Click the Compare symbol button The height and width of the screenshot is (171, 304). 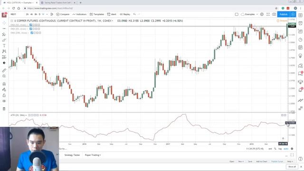coord(63,14)
